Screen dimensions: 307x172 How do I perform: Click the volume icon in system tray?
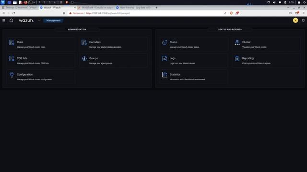[x=274, y=2]
